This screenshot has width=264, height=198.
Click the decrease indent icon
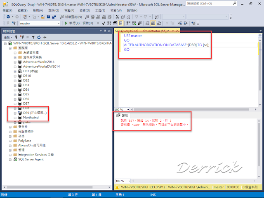click(180, 23)
